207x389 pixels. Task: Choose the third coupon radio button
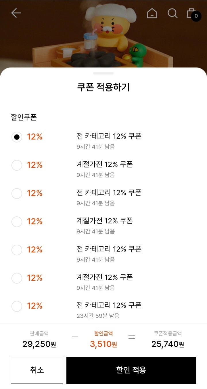pyautogui.click(x=17, y=193)
